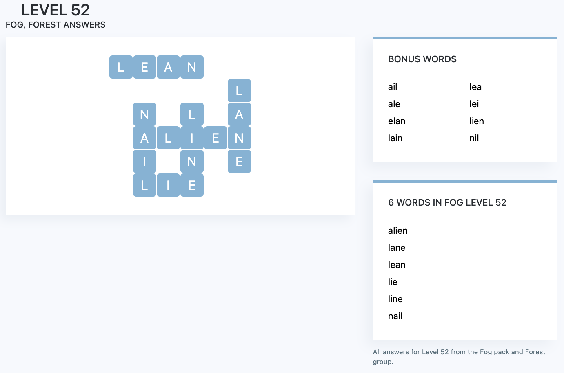Click the Fog, Forest Answers subtitle
Image resolution: width=564 pixels, height=373 pixels.
point(56,25)
